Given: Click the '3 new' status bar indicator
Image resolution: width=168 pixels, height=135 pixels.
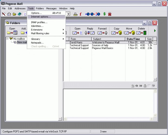Looking at the screenshot, I should click(103, 131).
